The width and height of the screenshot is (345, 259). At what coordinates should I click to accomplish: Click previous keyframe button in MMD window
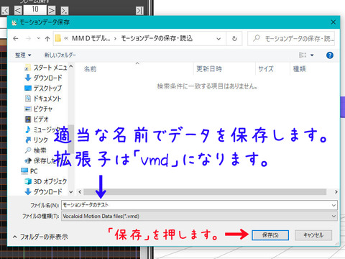click(5, 11)
